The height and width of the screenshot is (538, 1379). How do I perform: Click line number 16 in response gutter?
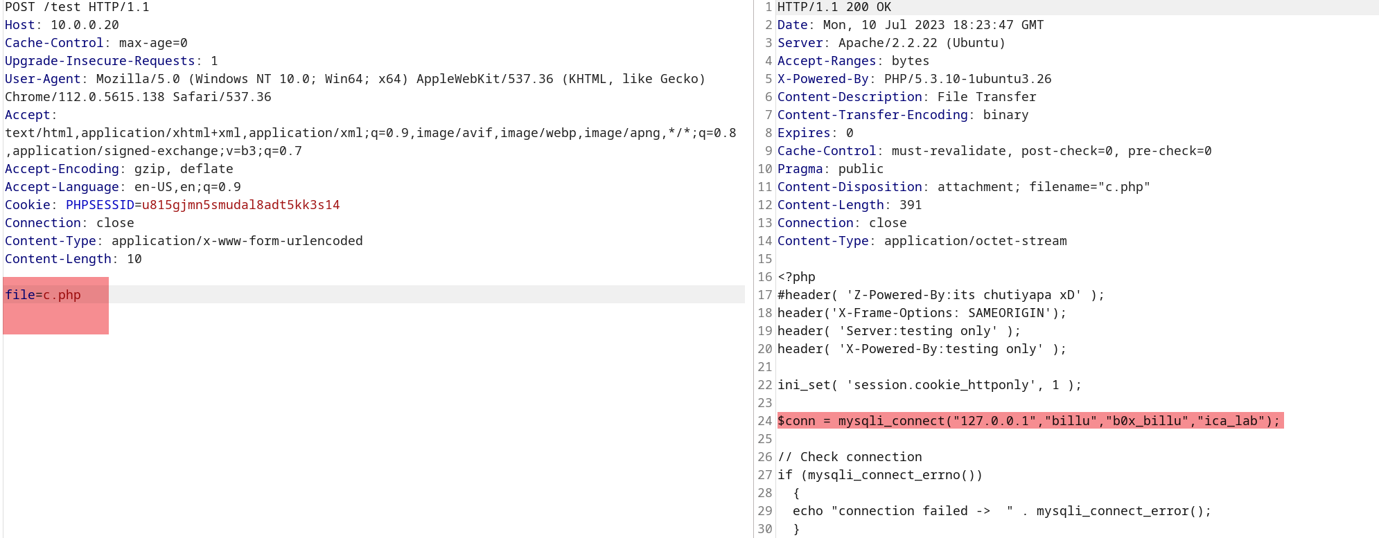(764, 277)
